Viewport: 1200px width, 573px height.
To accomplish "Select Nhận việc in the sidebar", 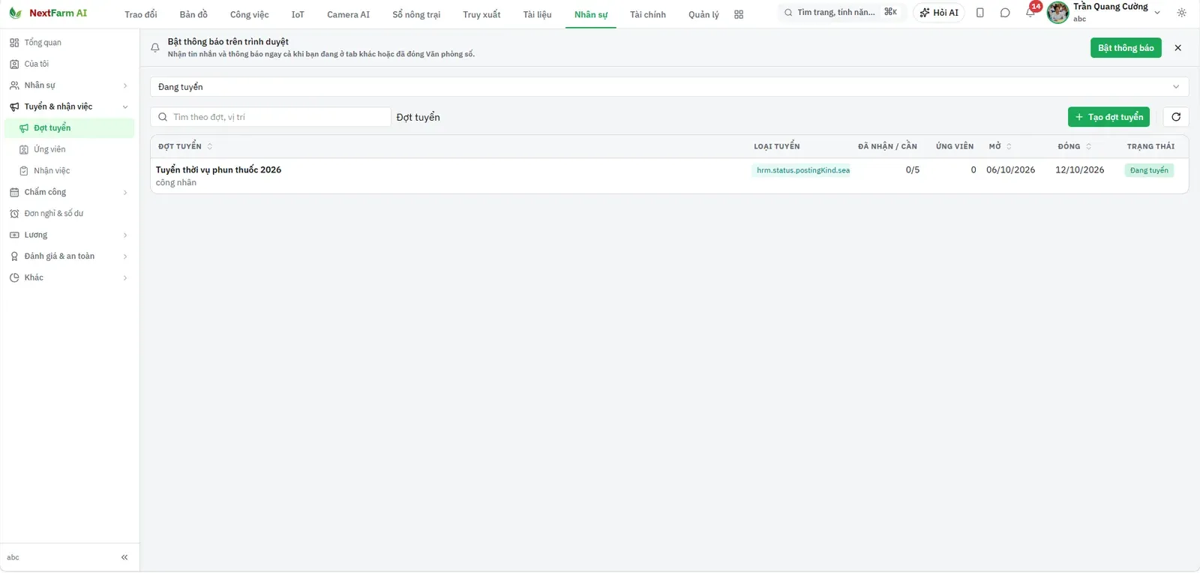I will click(x=69, y=171).
